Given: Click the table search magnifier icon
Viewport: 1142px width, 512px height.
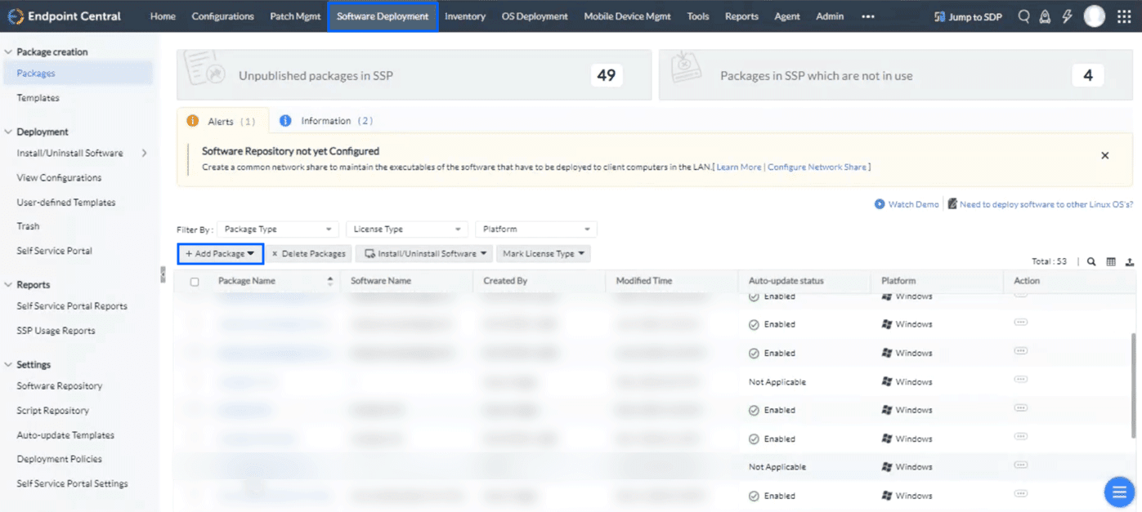Looking at the screenshot, I should point(1091,262).
